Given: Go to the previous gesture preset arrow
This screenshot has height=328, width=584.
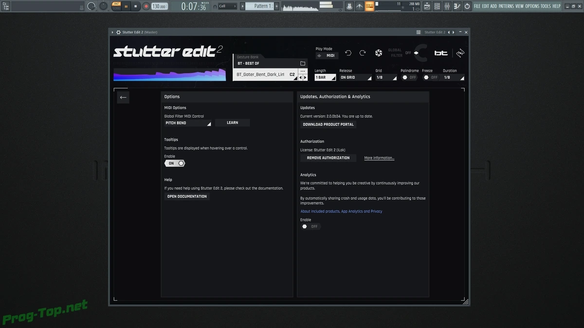Looking at the screenshot, I should tap(300, 77).
